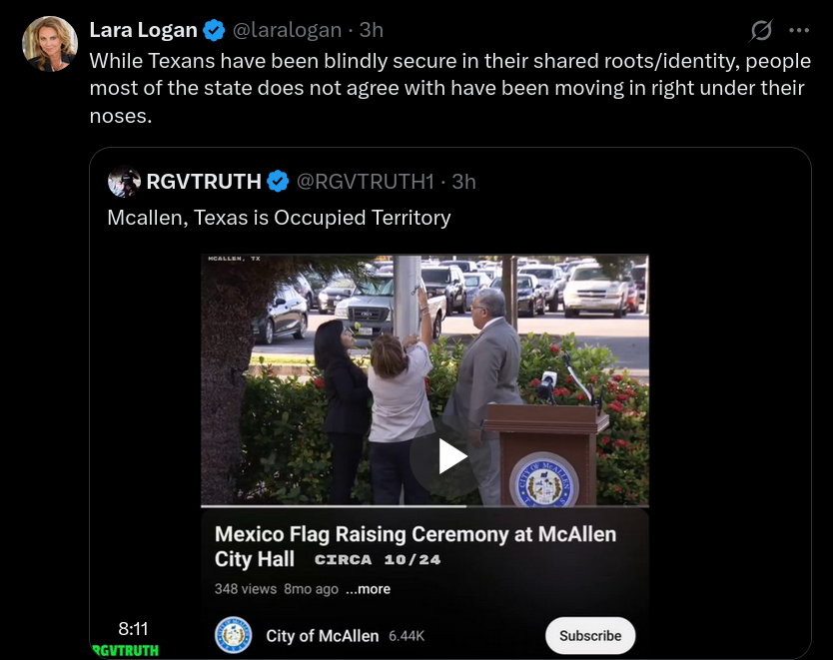Open the RGVTRUTH display name
833x660 pixels.
[204, 182]
